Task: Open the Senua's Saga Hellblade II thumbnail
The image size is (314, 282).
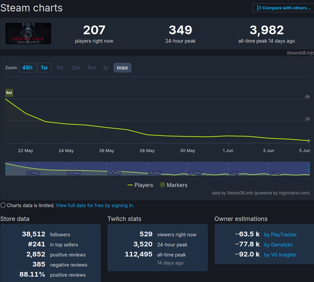Action: coord(28,34)
